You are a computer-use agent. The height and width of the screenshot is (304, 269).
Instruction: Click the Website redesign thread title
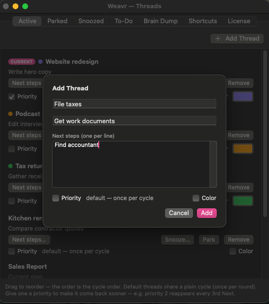[x=72, y=62]
